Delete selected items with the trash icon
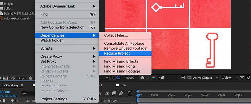Screen dimensions: 251x104 (x=31, y=78)
